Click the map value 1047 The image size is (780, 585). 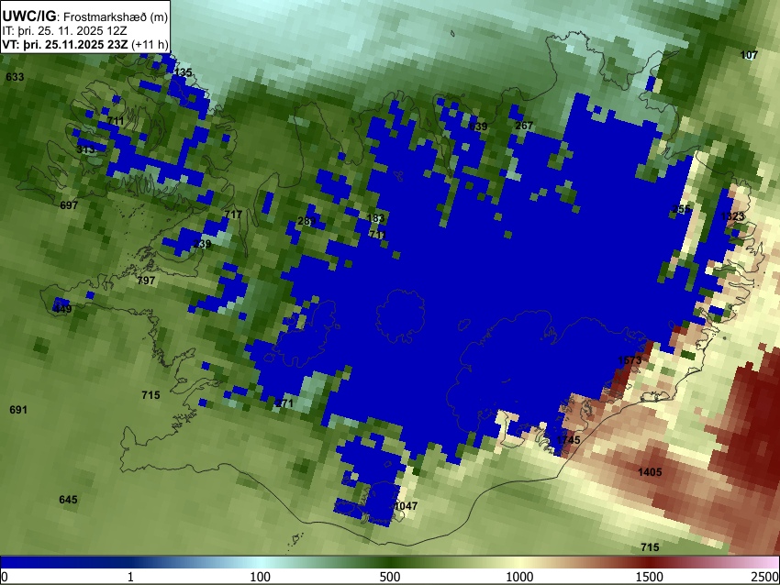tap(406, 506)
